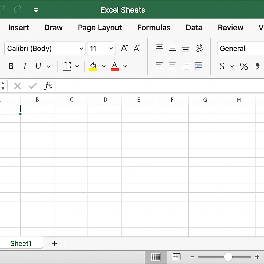Go to the Formulas tab
This screenshot has width=264, height=264.
154,28
